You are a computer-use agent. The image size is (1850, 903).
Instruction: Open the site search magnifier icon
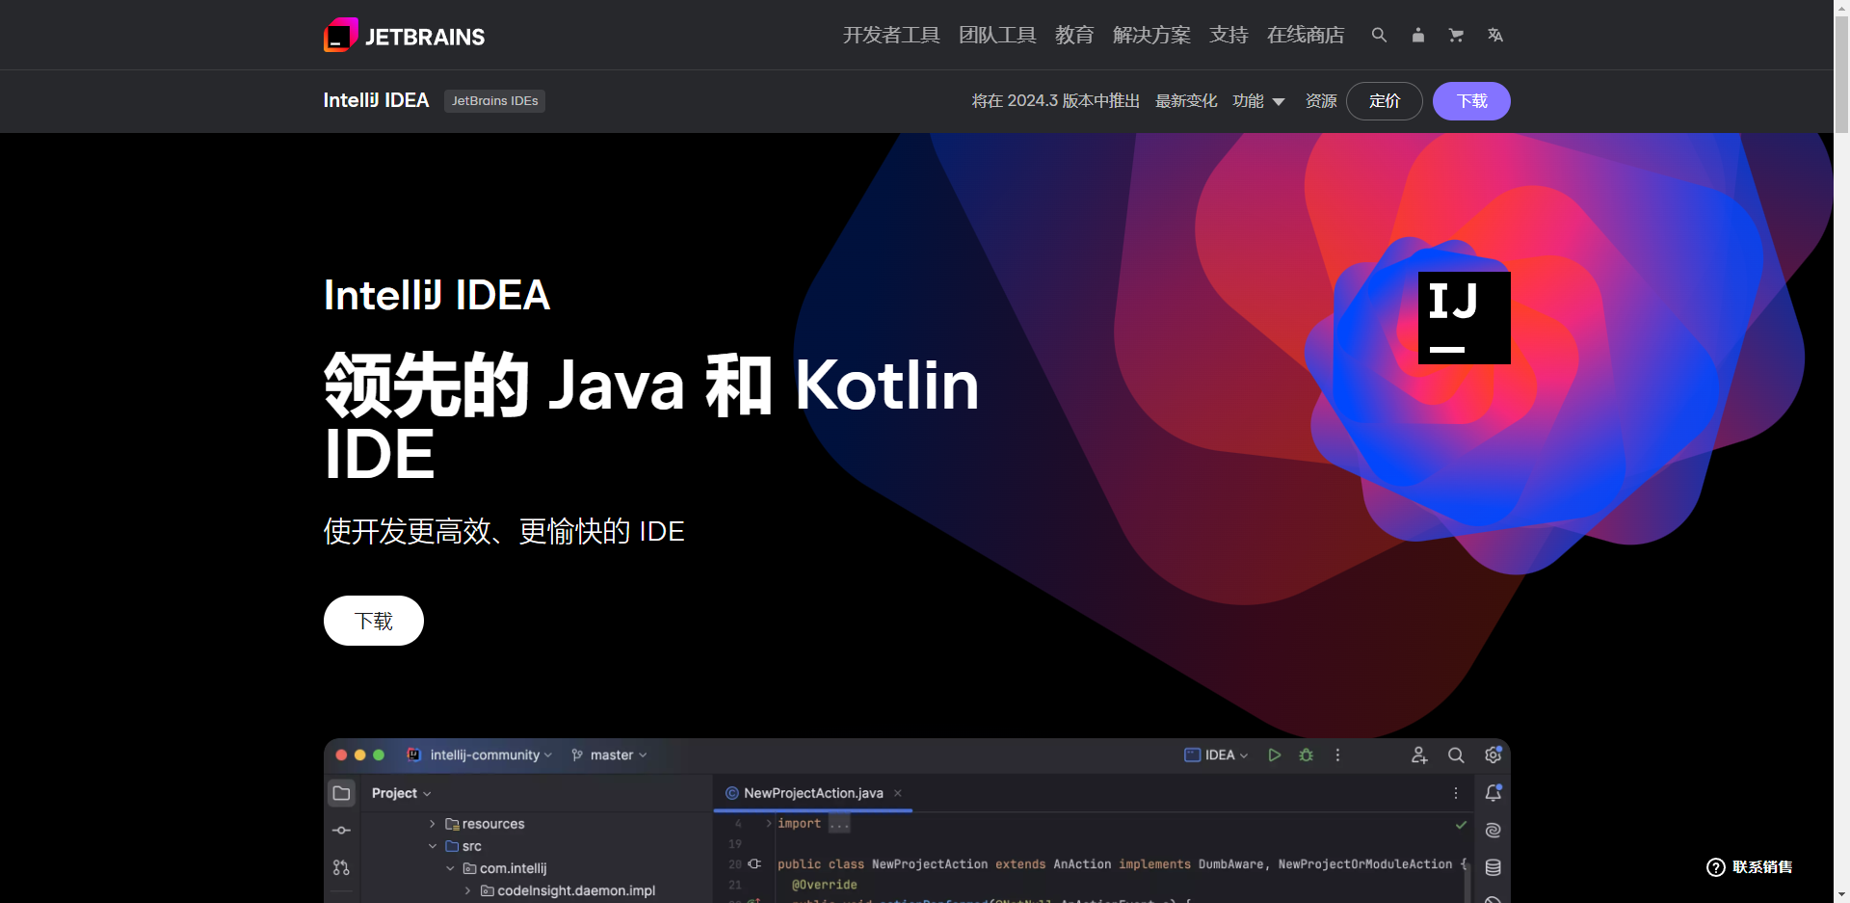tap(1379, 35)
